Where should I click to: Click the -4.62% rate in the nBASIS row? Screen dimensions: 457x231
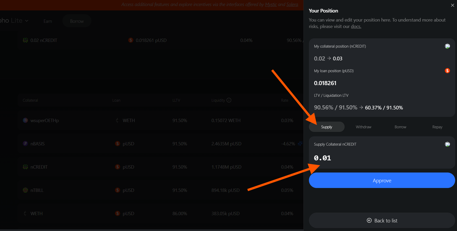288,144
